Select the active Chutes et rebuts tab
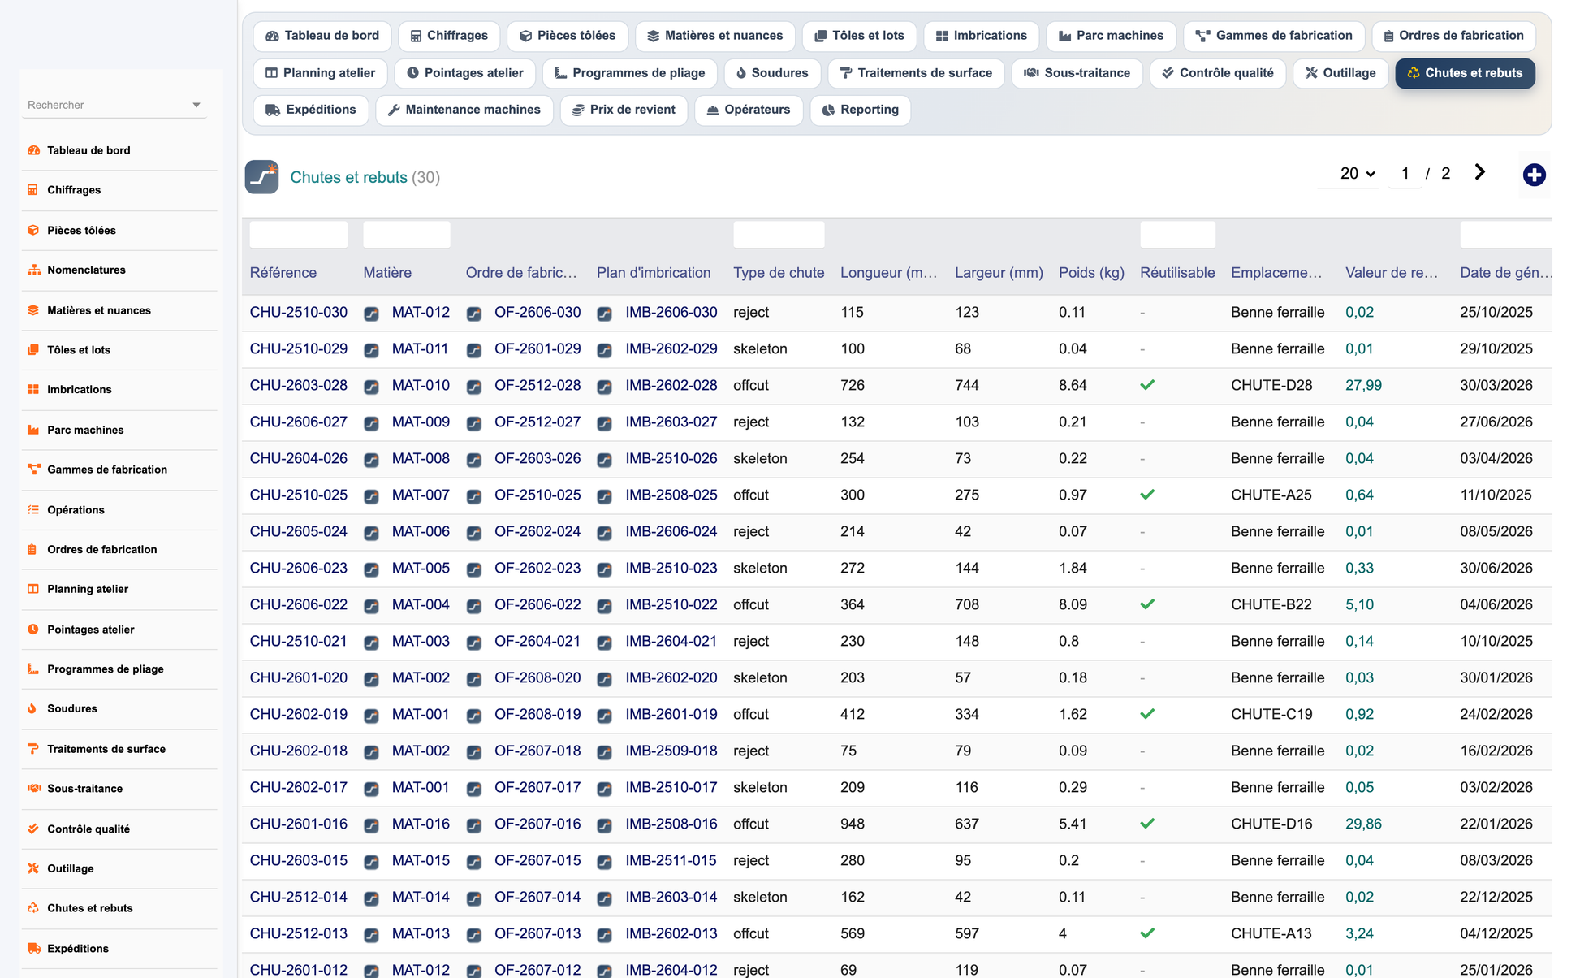The image size is (1580, 978). (1465, 73)
